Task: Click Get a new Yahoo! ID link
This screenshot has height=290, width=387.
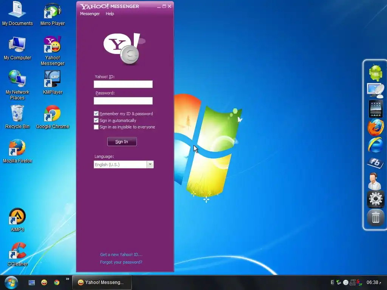Action: [121, 255]
